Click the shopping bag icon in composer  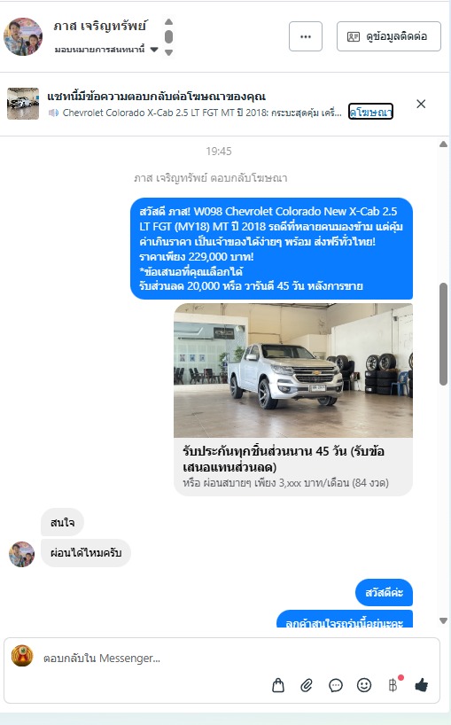[278, 685]
